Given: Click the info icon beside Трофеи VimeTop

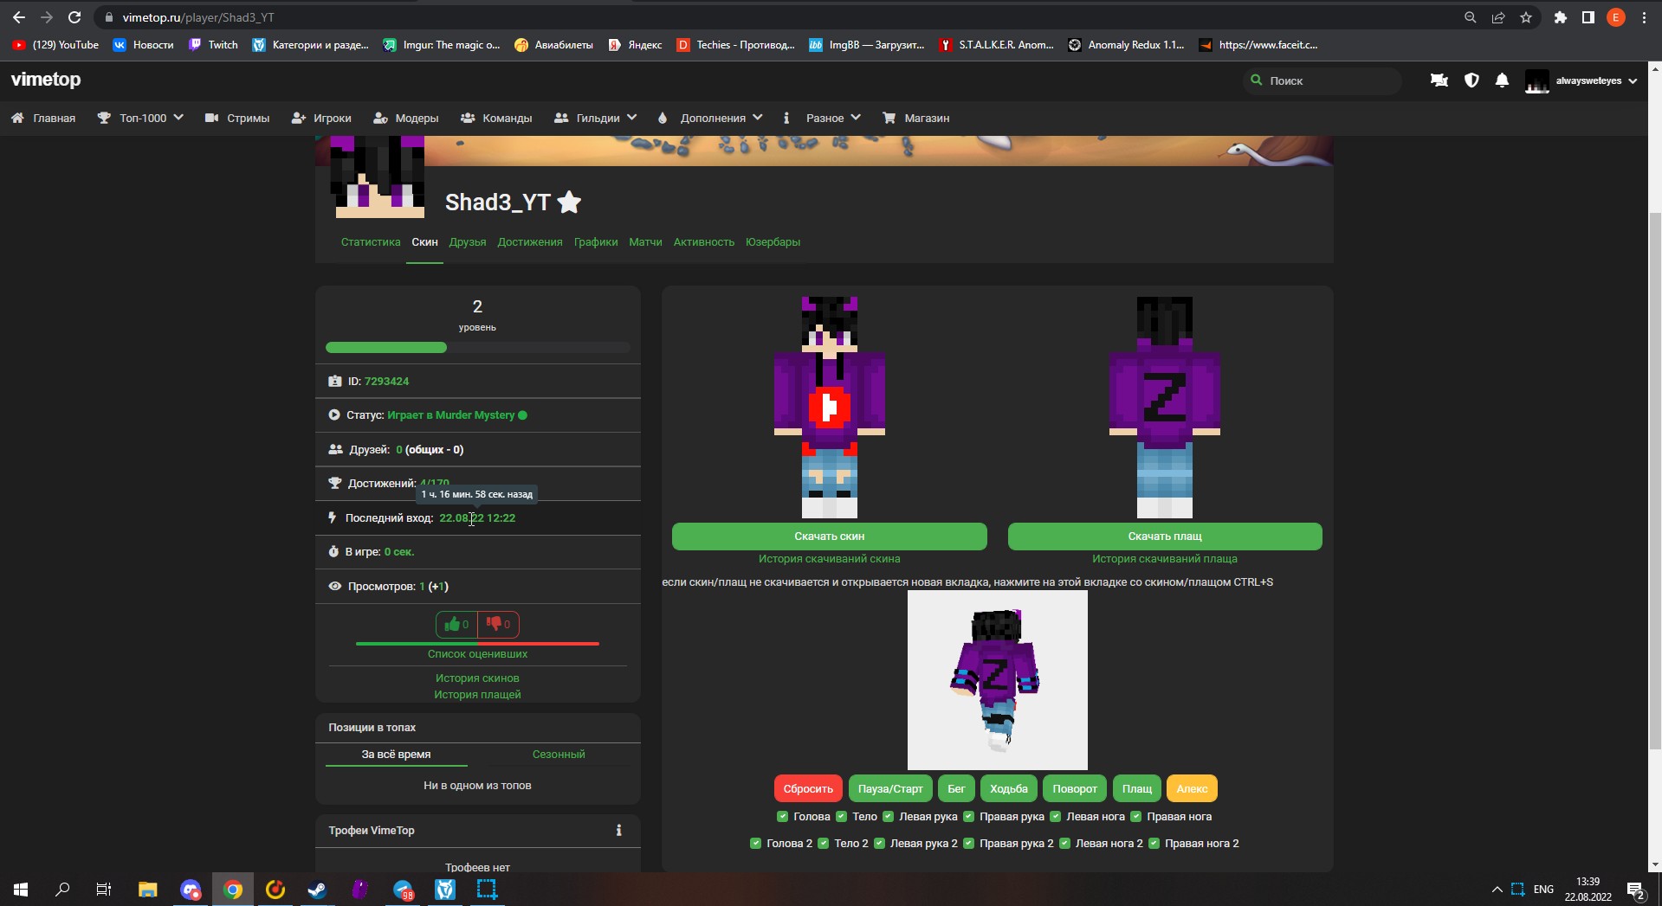Looking at the screenshot, I should pos(618,830).
